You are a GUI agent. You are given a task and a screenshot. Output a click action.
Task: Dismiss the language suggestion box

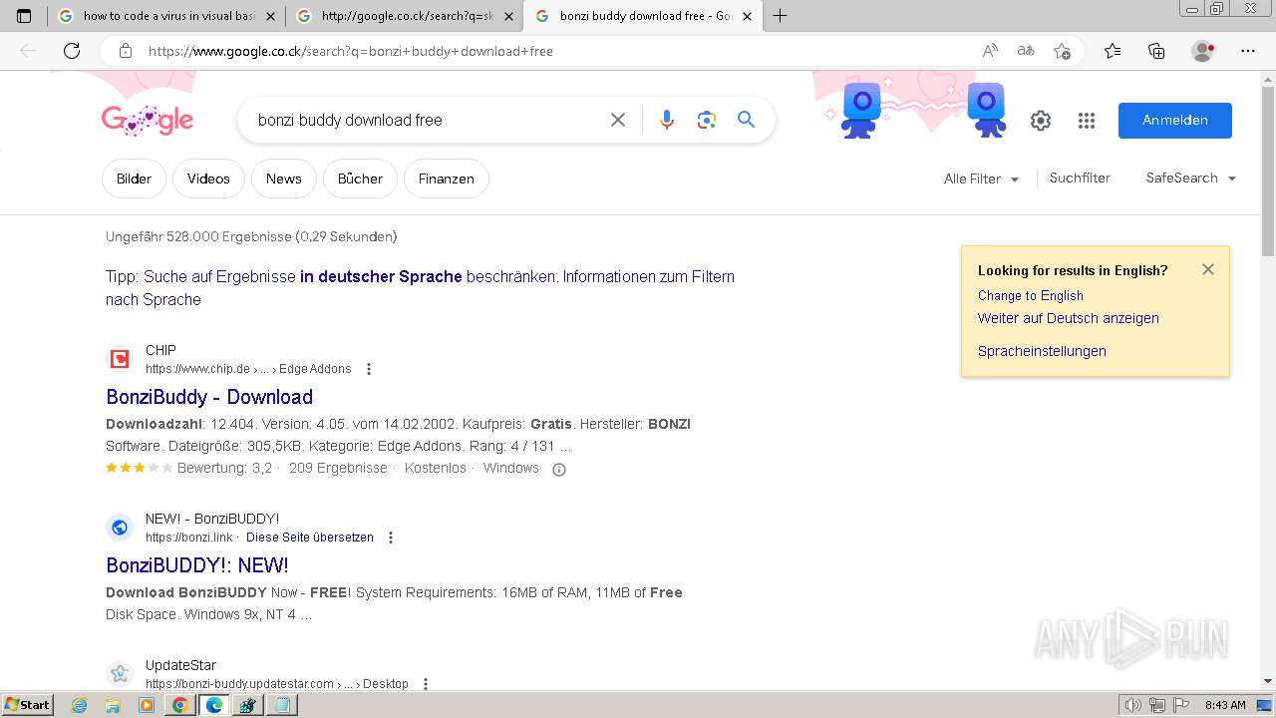(x=1208, y=269)
